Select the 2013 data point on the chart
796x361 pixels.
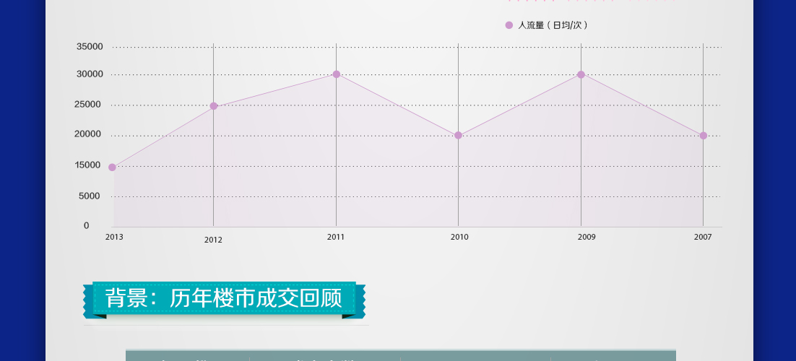click(112, 168)
